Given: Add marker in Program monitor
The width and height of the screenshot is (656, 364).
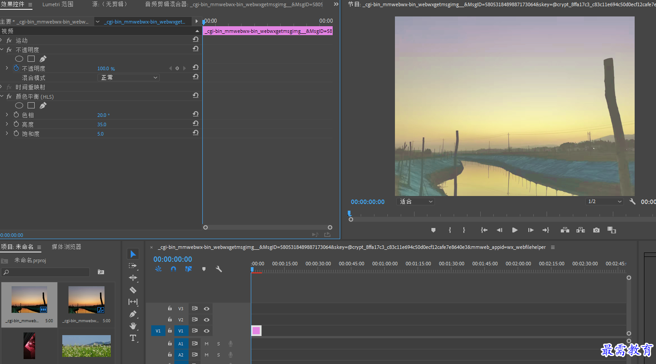Looking at the screenshot, I should [x=433, y=230].
